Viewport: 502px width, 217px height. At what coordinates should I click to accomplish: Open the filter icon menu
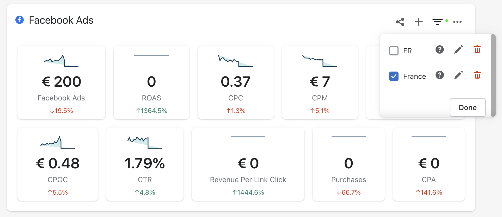438,22
